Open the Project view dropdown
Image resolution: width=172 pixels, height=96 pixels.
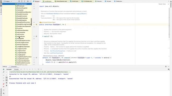pyautogui.click(x=8, y=1)
